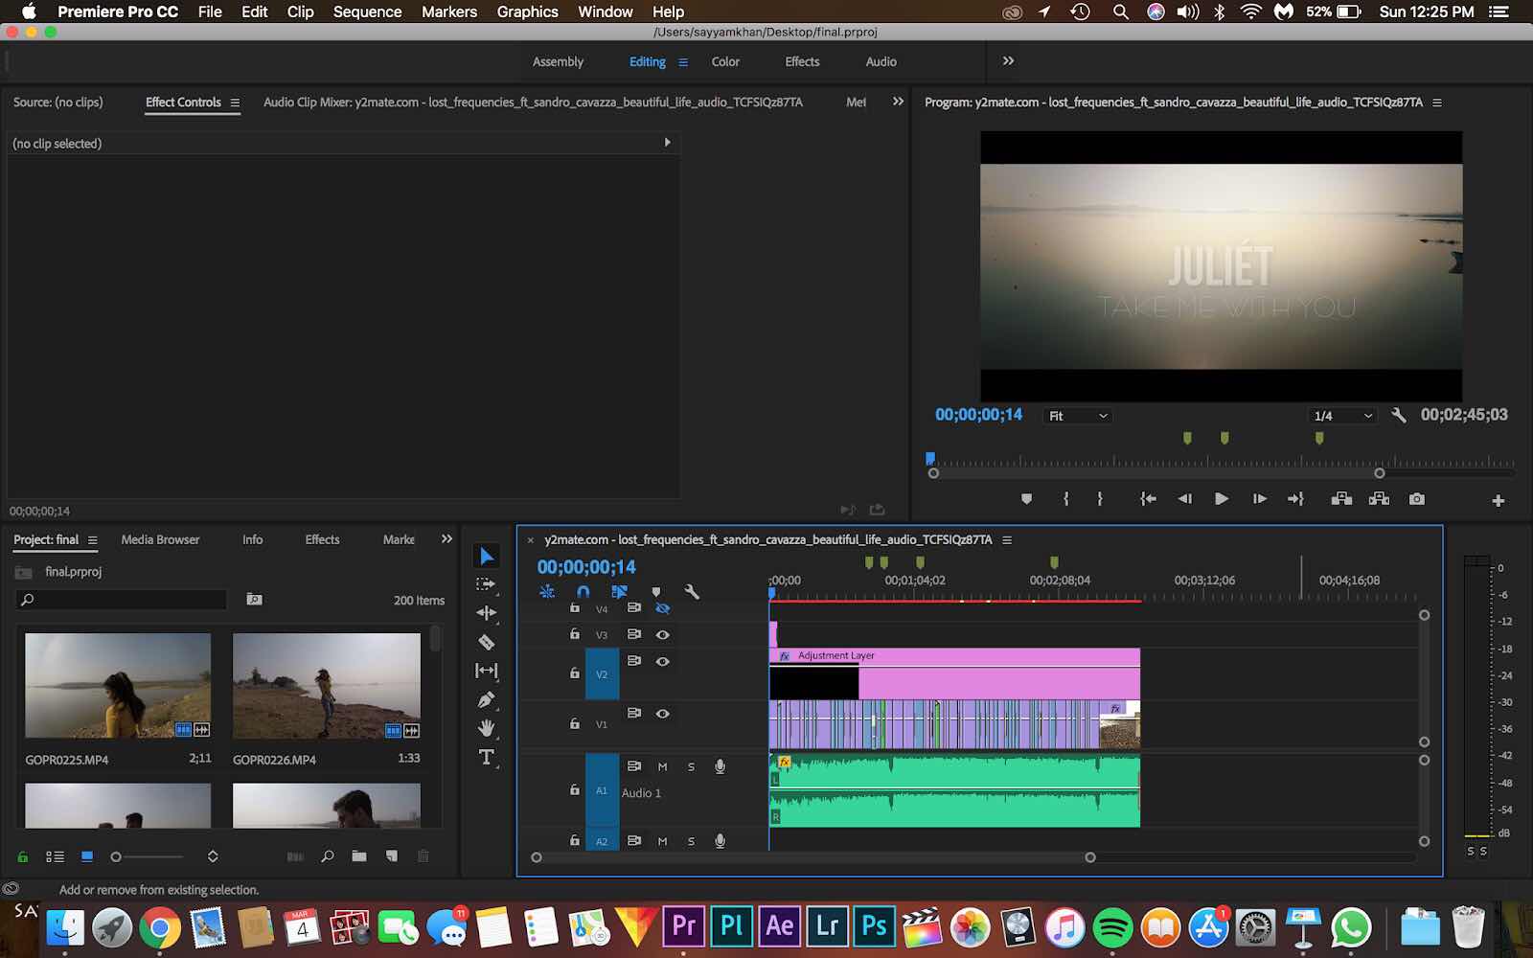
Task: Open timeline sequence panel menu
Action: click(x=1007, y=540)
